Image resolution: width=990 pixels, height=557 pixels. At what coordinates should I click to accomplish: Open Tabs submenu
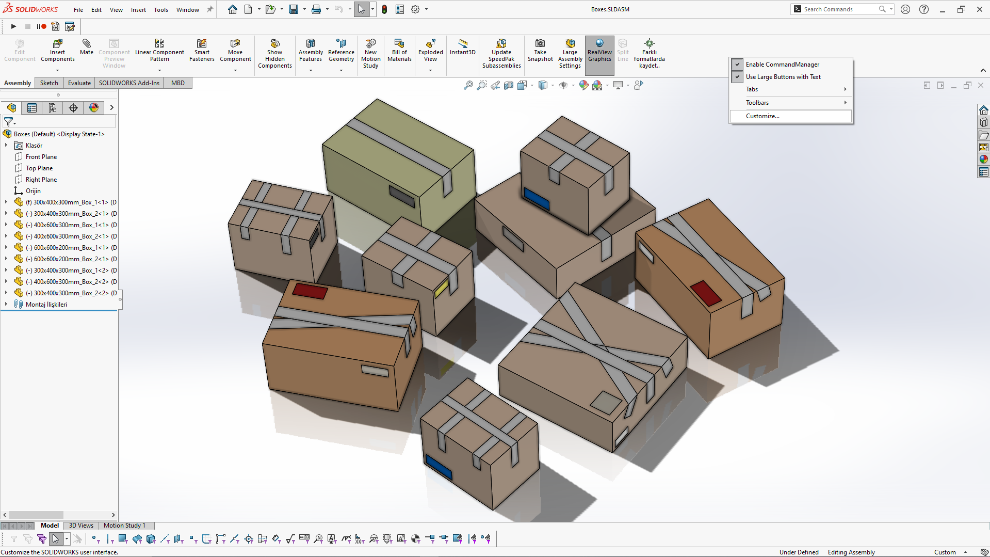[791, 89]
